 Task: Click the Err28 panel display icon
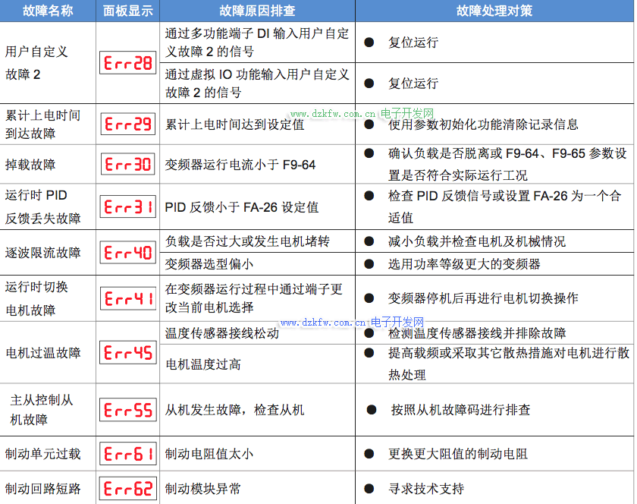(x=127, y=63)
